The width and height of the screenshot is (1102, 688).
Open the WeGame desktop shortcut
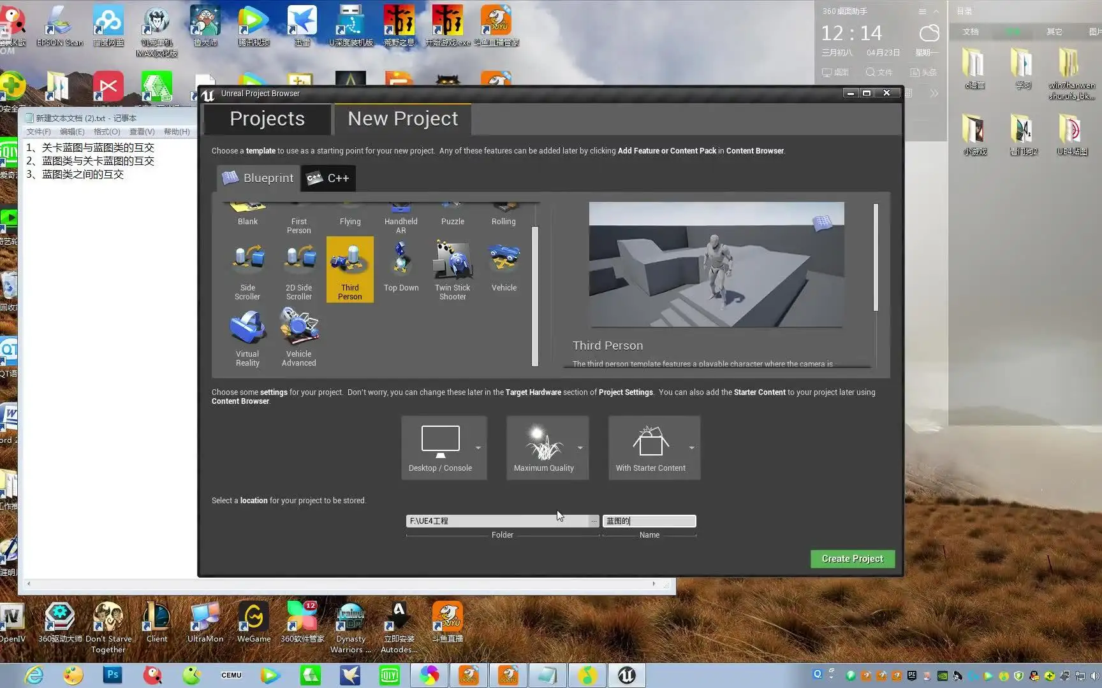[x=253, y=622]
